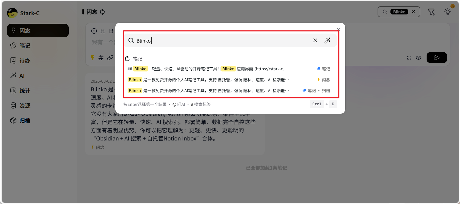460x204 pixels.
Task: Toggle the preview eye icon
Action: tap(418, 58)
